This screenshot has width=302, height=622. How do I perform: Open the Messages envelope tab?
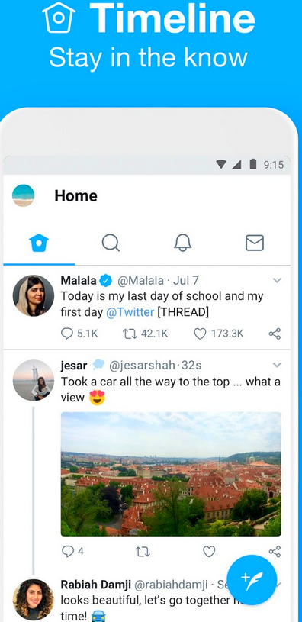[255, 243]
